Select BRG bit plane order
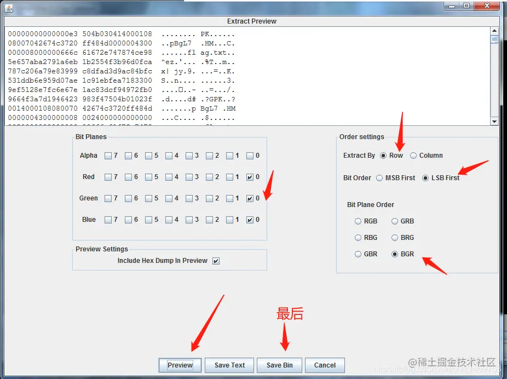507x379 pixels. 394,238
